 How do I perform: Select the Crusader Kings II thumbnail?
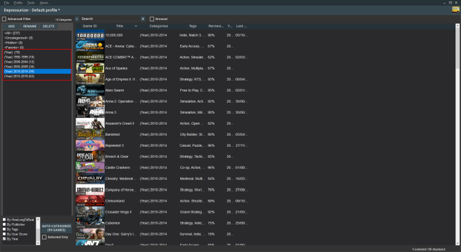[x=90, y=211]
